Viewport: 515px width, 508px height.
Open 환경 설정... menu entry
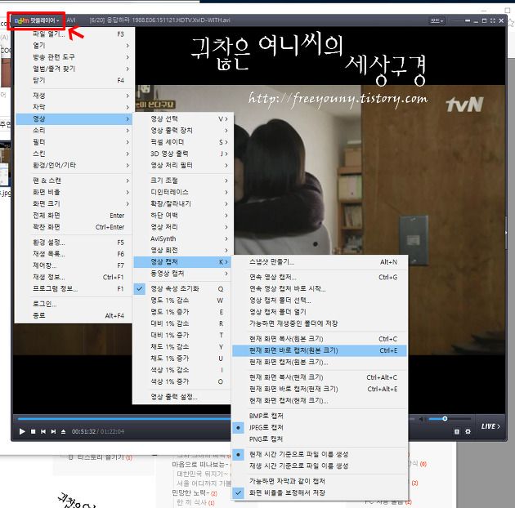pyautogui.click(x=74, y=243)
